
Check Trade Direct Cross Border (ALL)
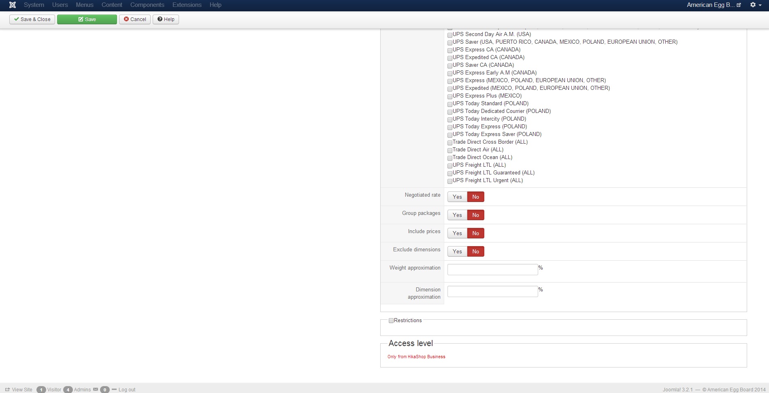(450, 143)
